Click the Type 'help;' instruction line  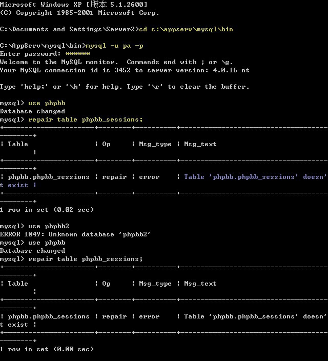pyautogui.click(x=125, y=87)
